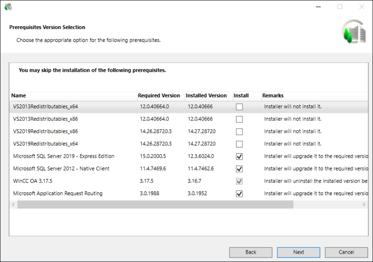Go to previous step with Back button
373x262 pixels.
(251, 252)
